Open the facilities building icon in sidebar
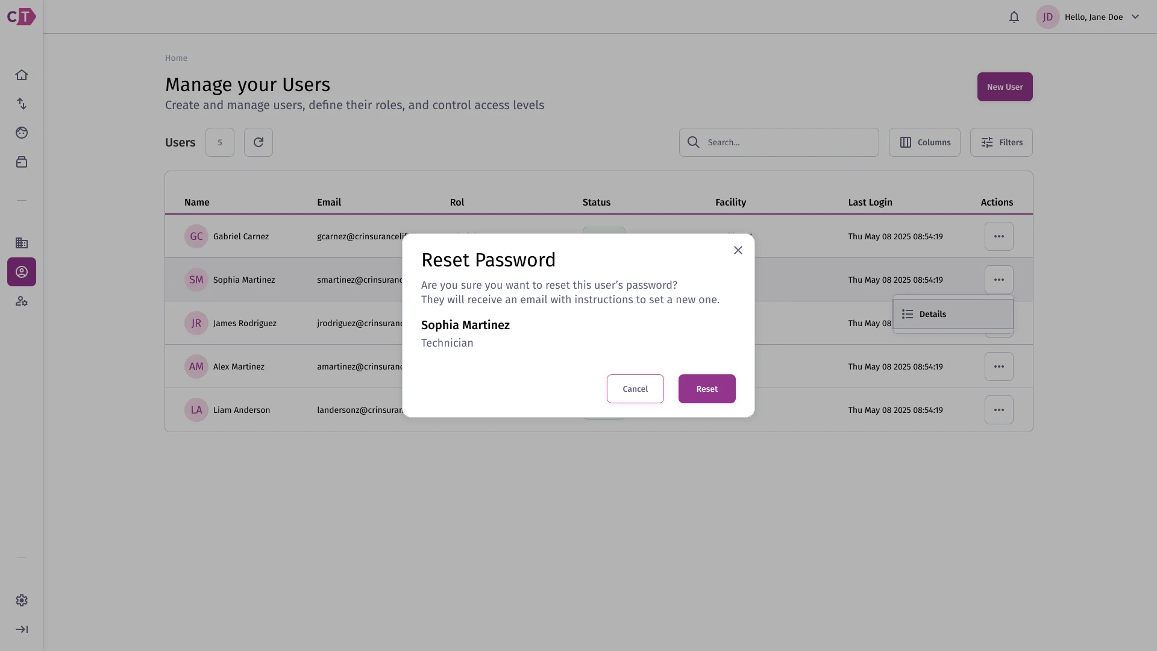Viewport: 1157px width, 651px height. coord(22,243)
